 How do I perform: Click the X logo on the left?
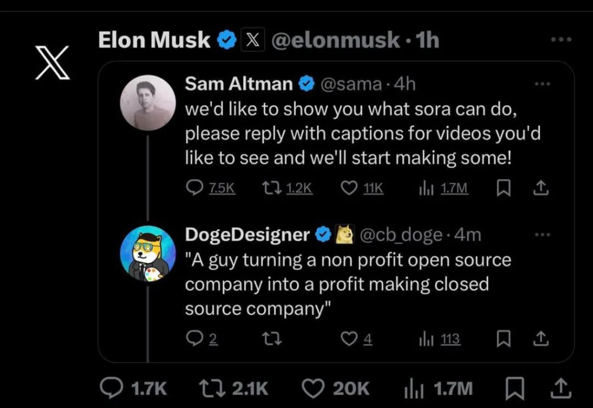coord(53,63)
